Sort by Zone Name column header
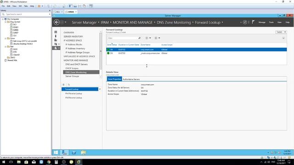The image size is (294, 165). pos(146,45)
